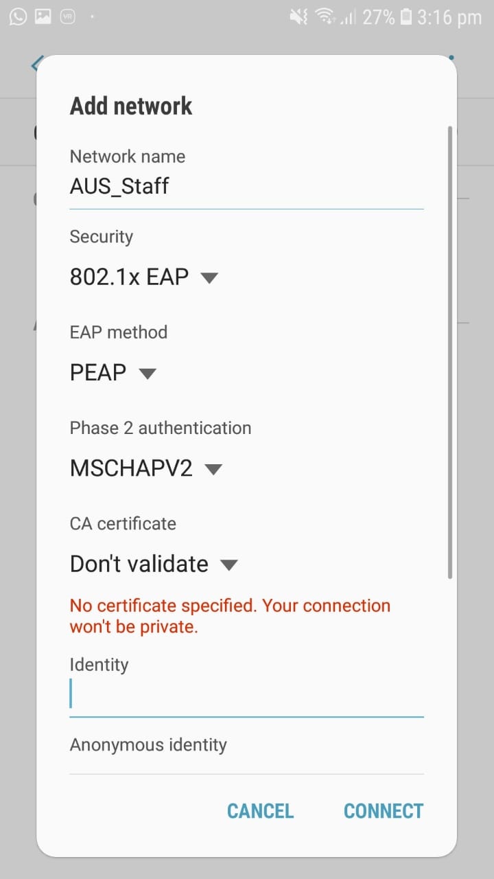This screenshot has height=879, width=494.
Task: Click the Network name field AUS_Staff
Action: 246,186
